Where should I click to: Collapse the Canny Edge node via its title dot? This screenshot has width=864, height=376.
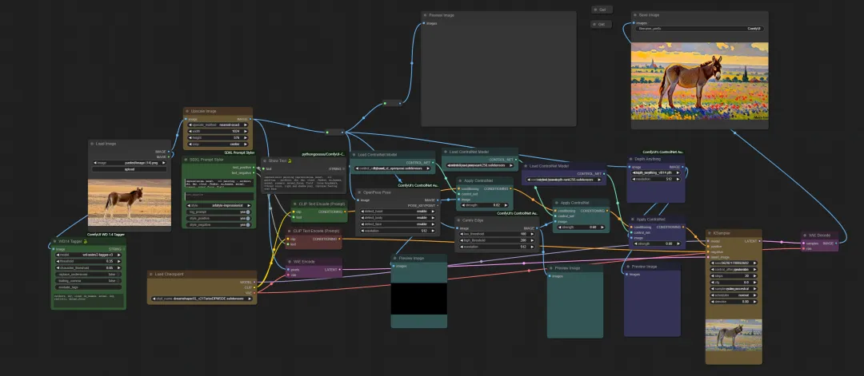click(x=459, y=220)
